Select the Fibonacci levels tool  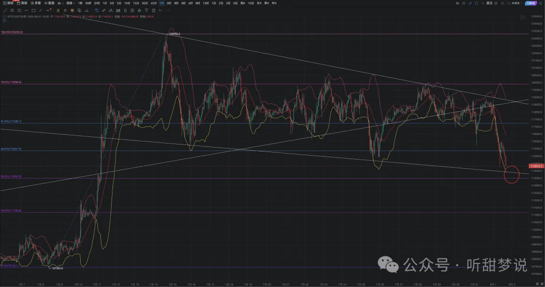(x=20, y=11)
